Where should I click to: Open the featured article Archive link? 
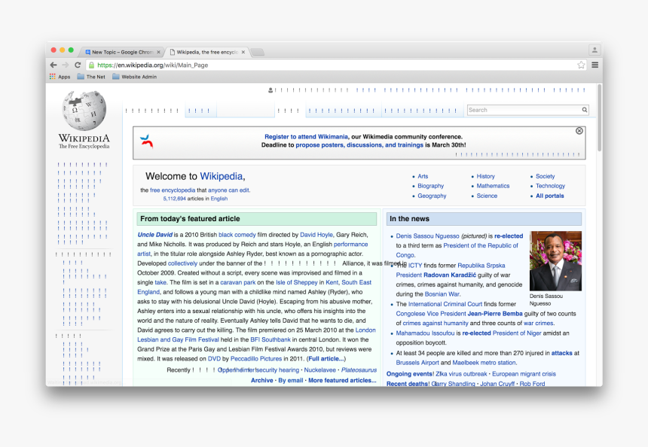262,381
